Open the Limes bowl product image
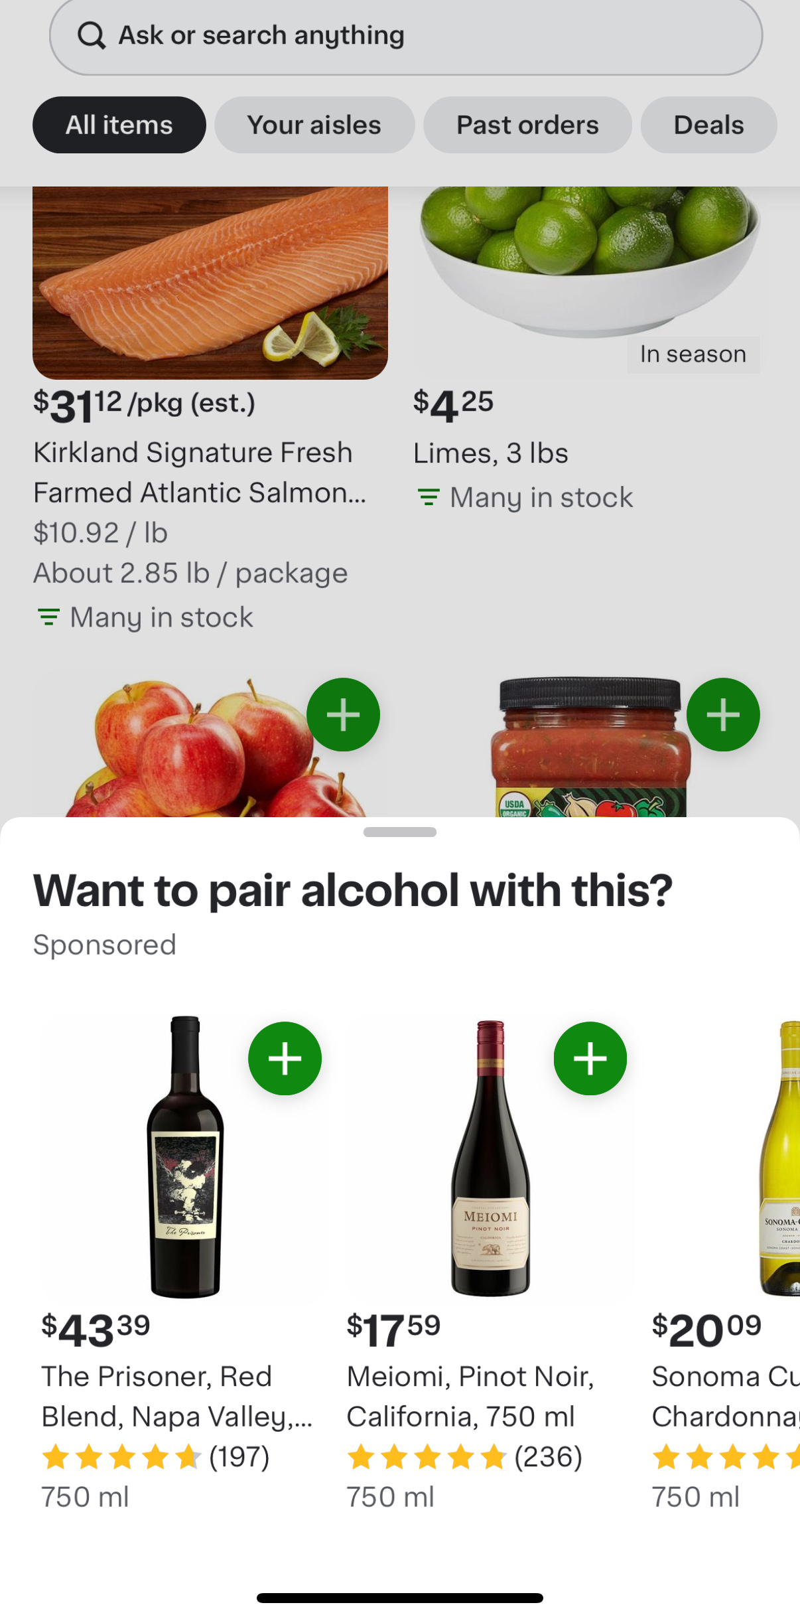800x1619 pixels. tap(587, 266)
